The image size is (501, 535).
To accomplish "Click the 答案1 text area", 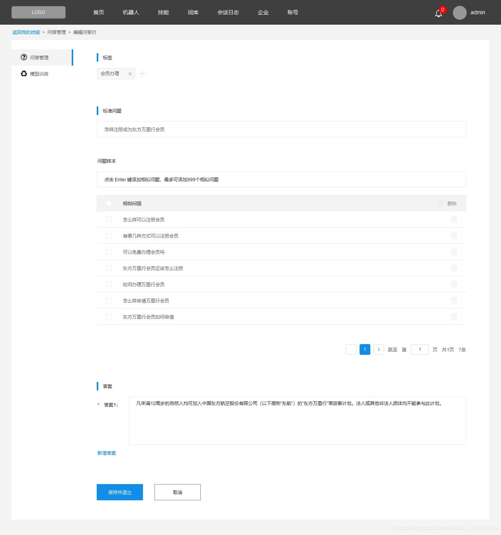I will [297, 420].
